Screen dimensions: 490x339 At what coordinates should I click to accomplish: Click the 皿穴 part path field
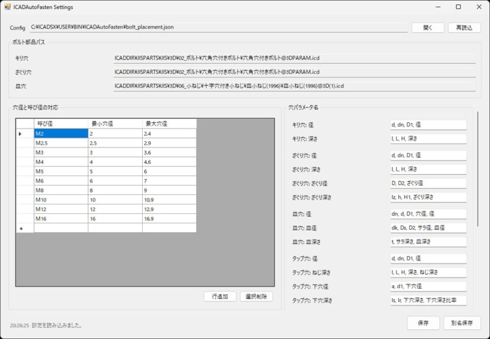pos(294,86)
